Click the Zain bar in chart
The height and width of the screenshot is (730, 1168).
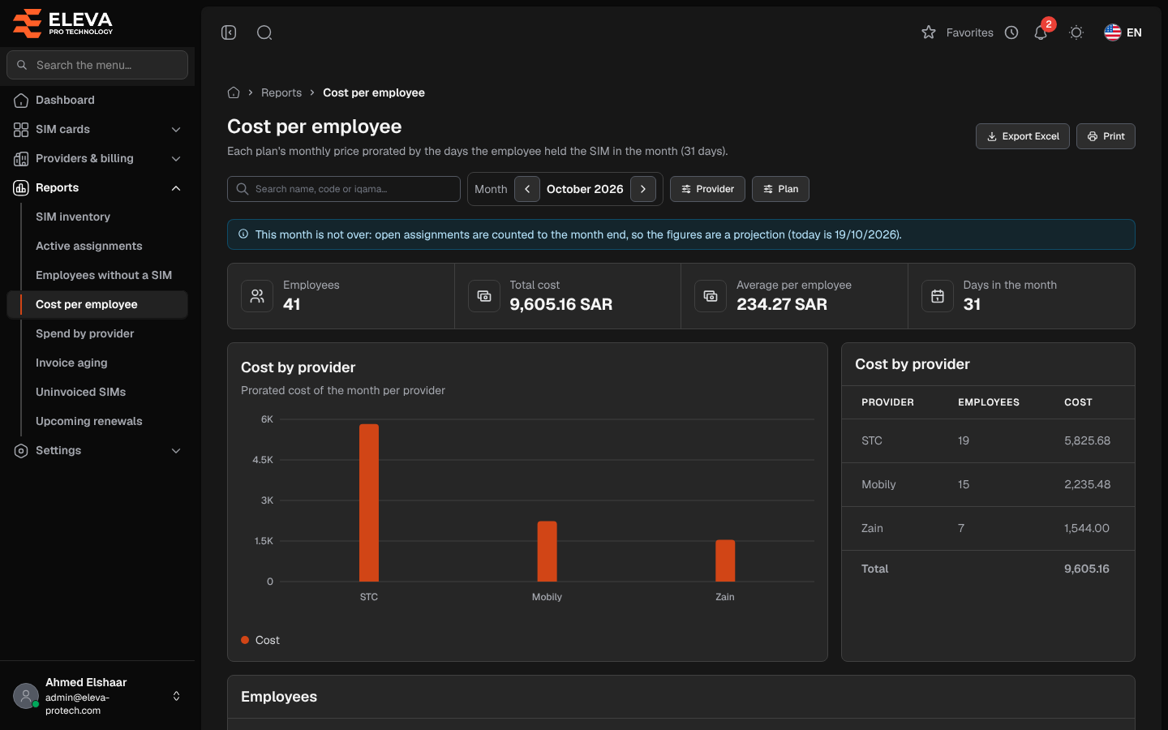[x=725, y=560]
